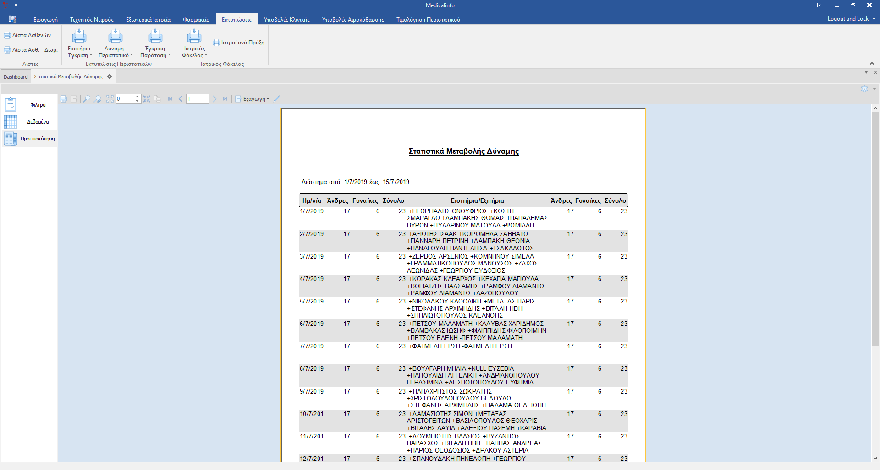
Task: Click the vertical scrollbar of report preview
Action: [x=875, y=229]
